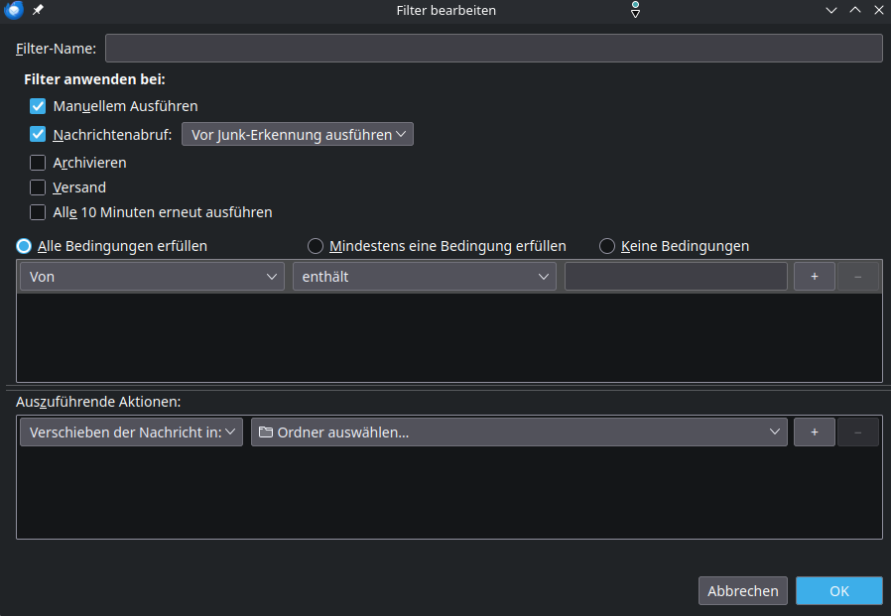Image resolution: width=891 pixels, height=616 pixels.
Task: Click the accessibility icon in title bar
Action: point(635,10)
